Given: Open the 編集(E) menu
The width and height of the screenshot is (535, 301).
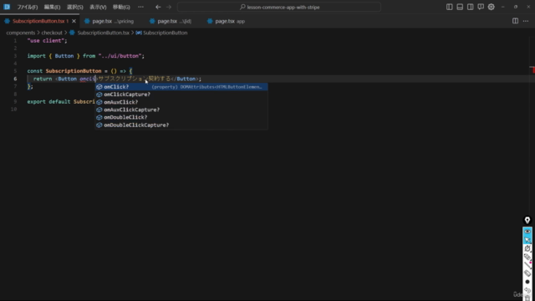Looking at the screenshot, I should click(x=52, y=7).
